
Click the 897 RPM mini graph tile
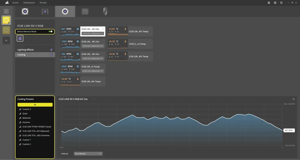(x=70, y=31)
